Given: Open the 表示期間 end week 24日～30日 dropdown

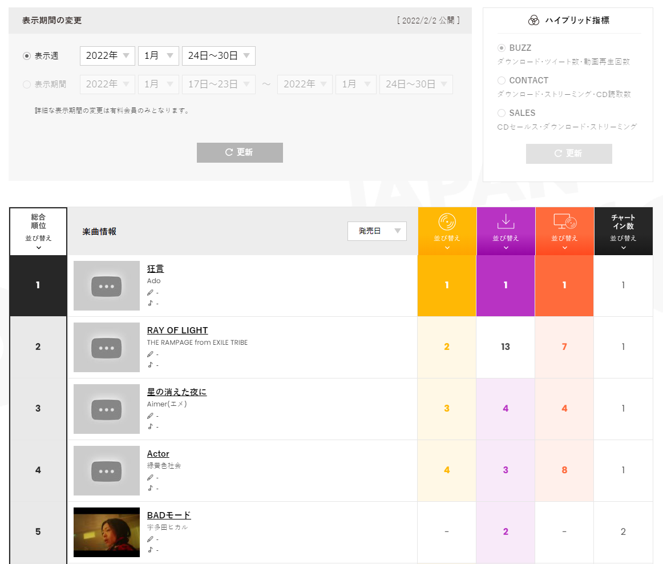Looking at the screenshot, I should pyautogui.click(x=416, y=84).
